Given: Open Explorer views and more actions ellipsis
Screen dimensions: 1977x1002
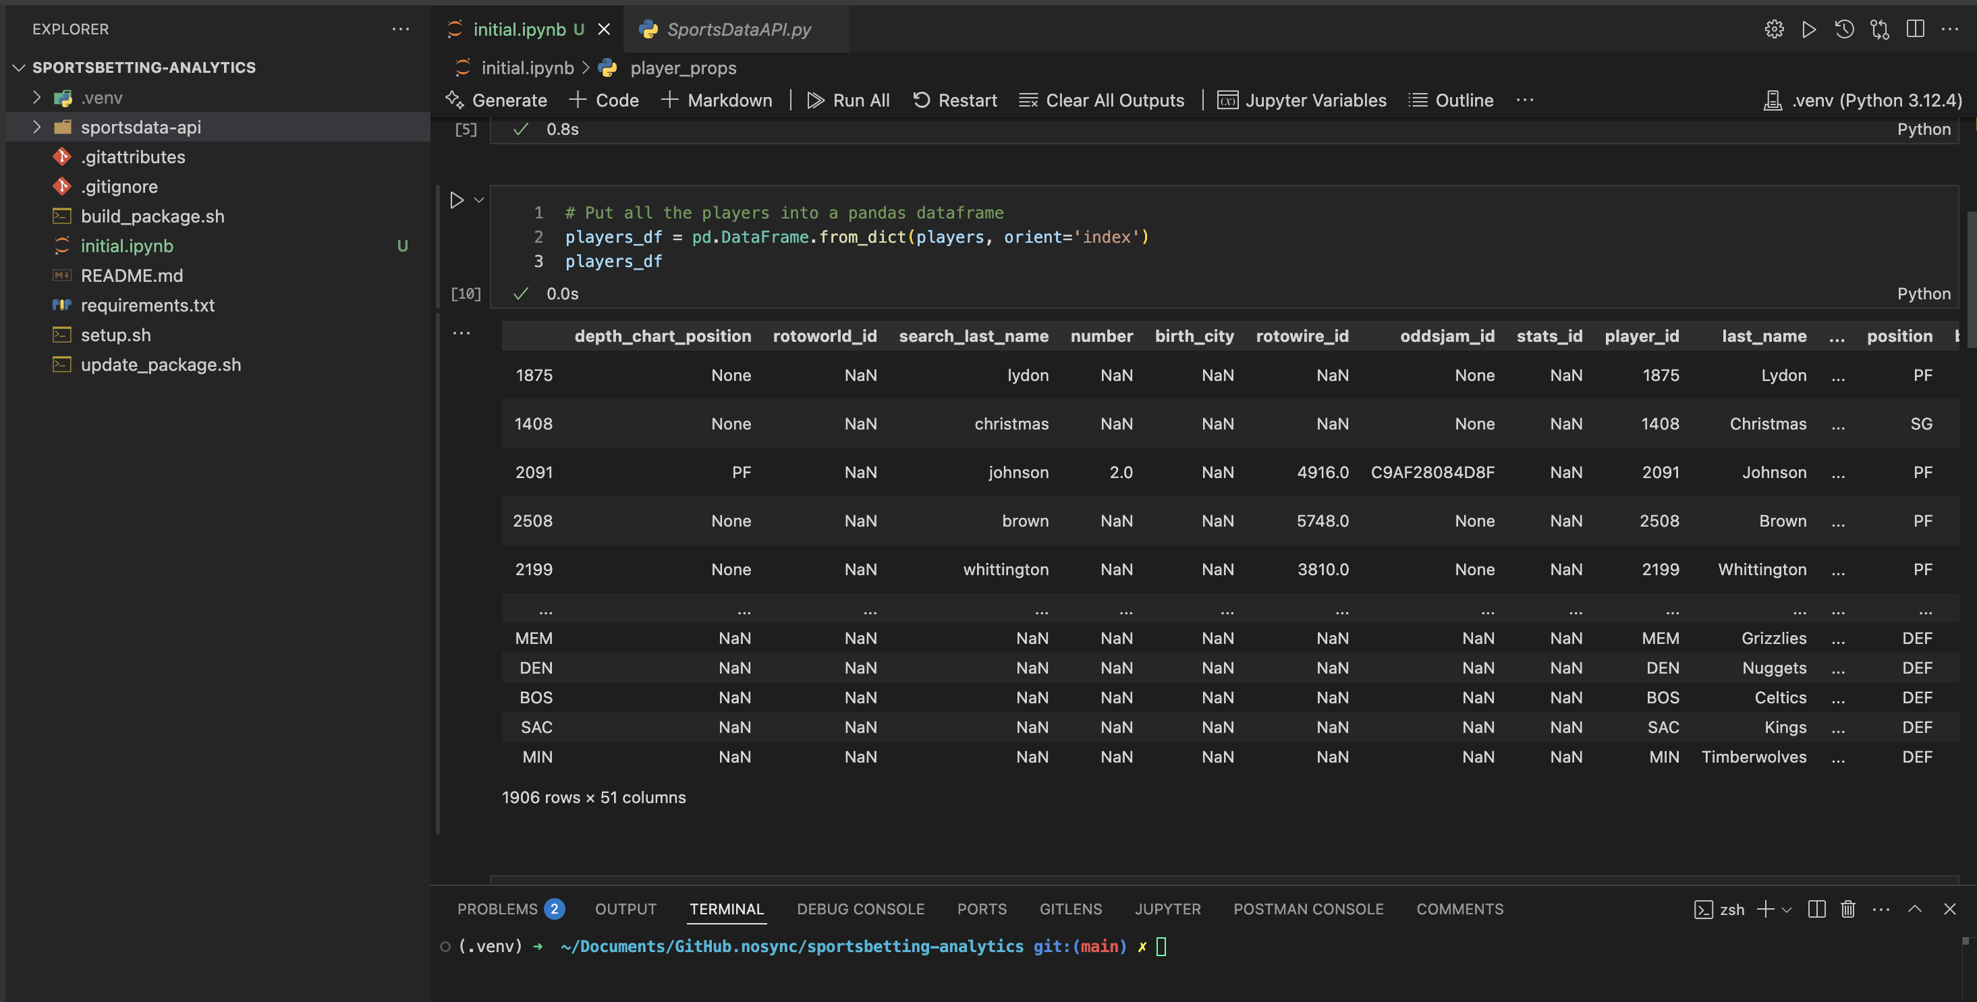Looking at the screenshot, I should pyautogui.click(x=401, y=30).
